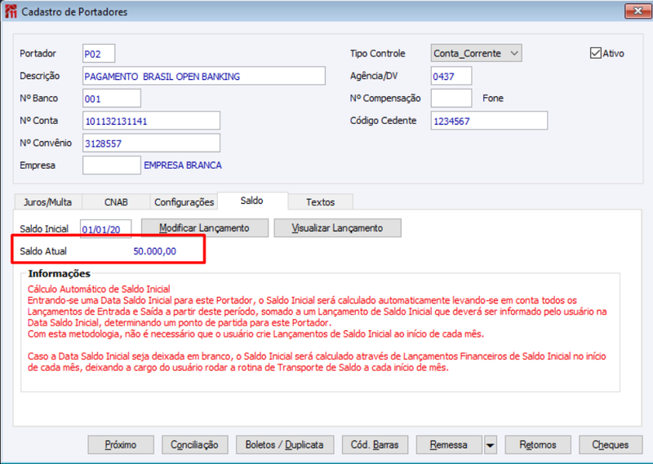Click the Próximo button

(x=121, y=445)
